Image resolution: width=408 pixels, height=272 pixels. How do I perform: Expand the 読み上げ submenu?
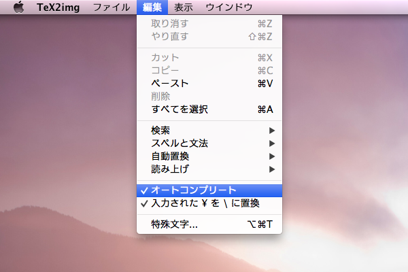tap(209, 169)
